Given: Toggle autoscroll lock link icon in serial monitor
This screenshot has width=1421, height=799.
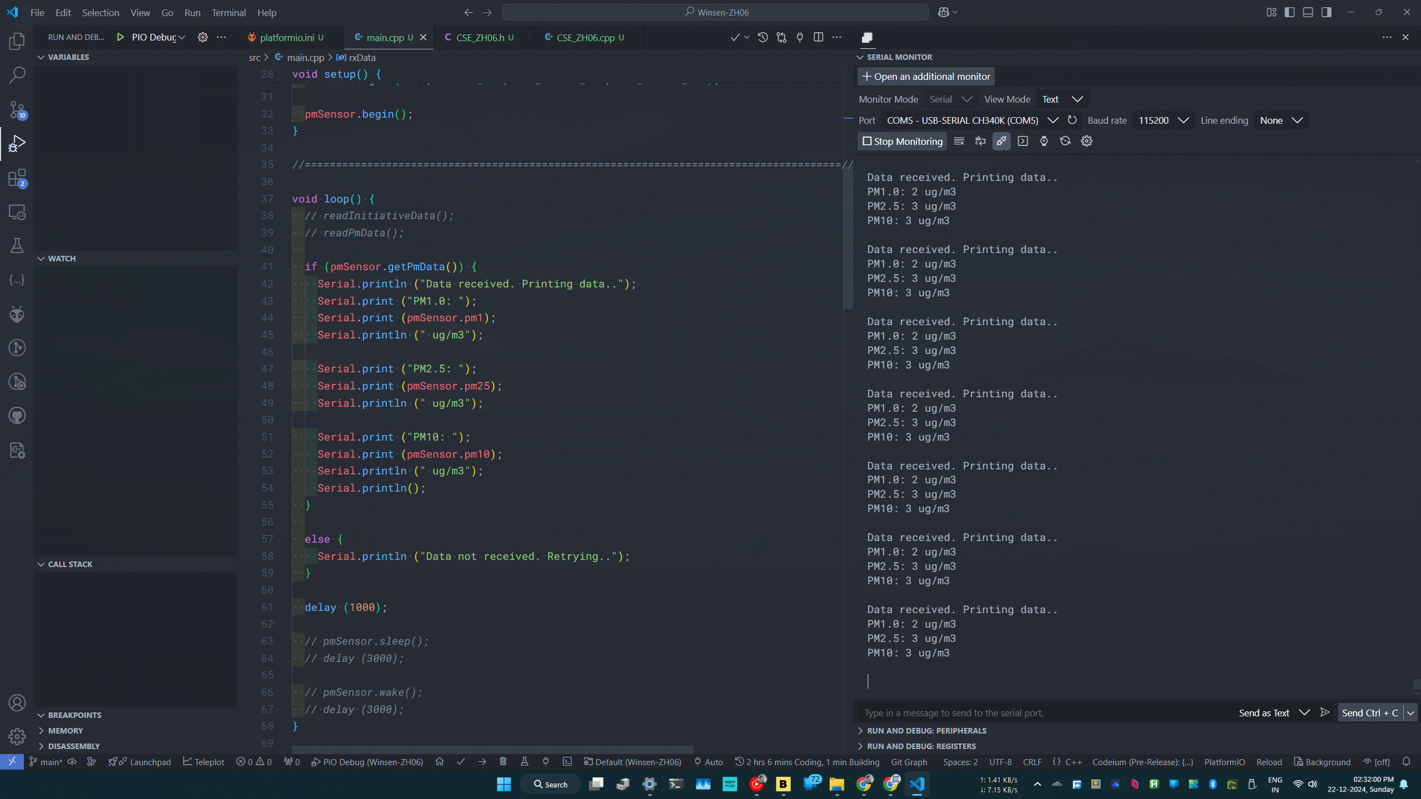Looking at the screenshot, I should tap(1001, 141).
